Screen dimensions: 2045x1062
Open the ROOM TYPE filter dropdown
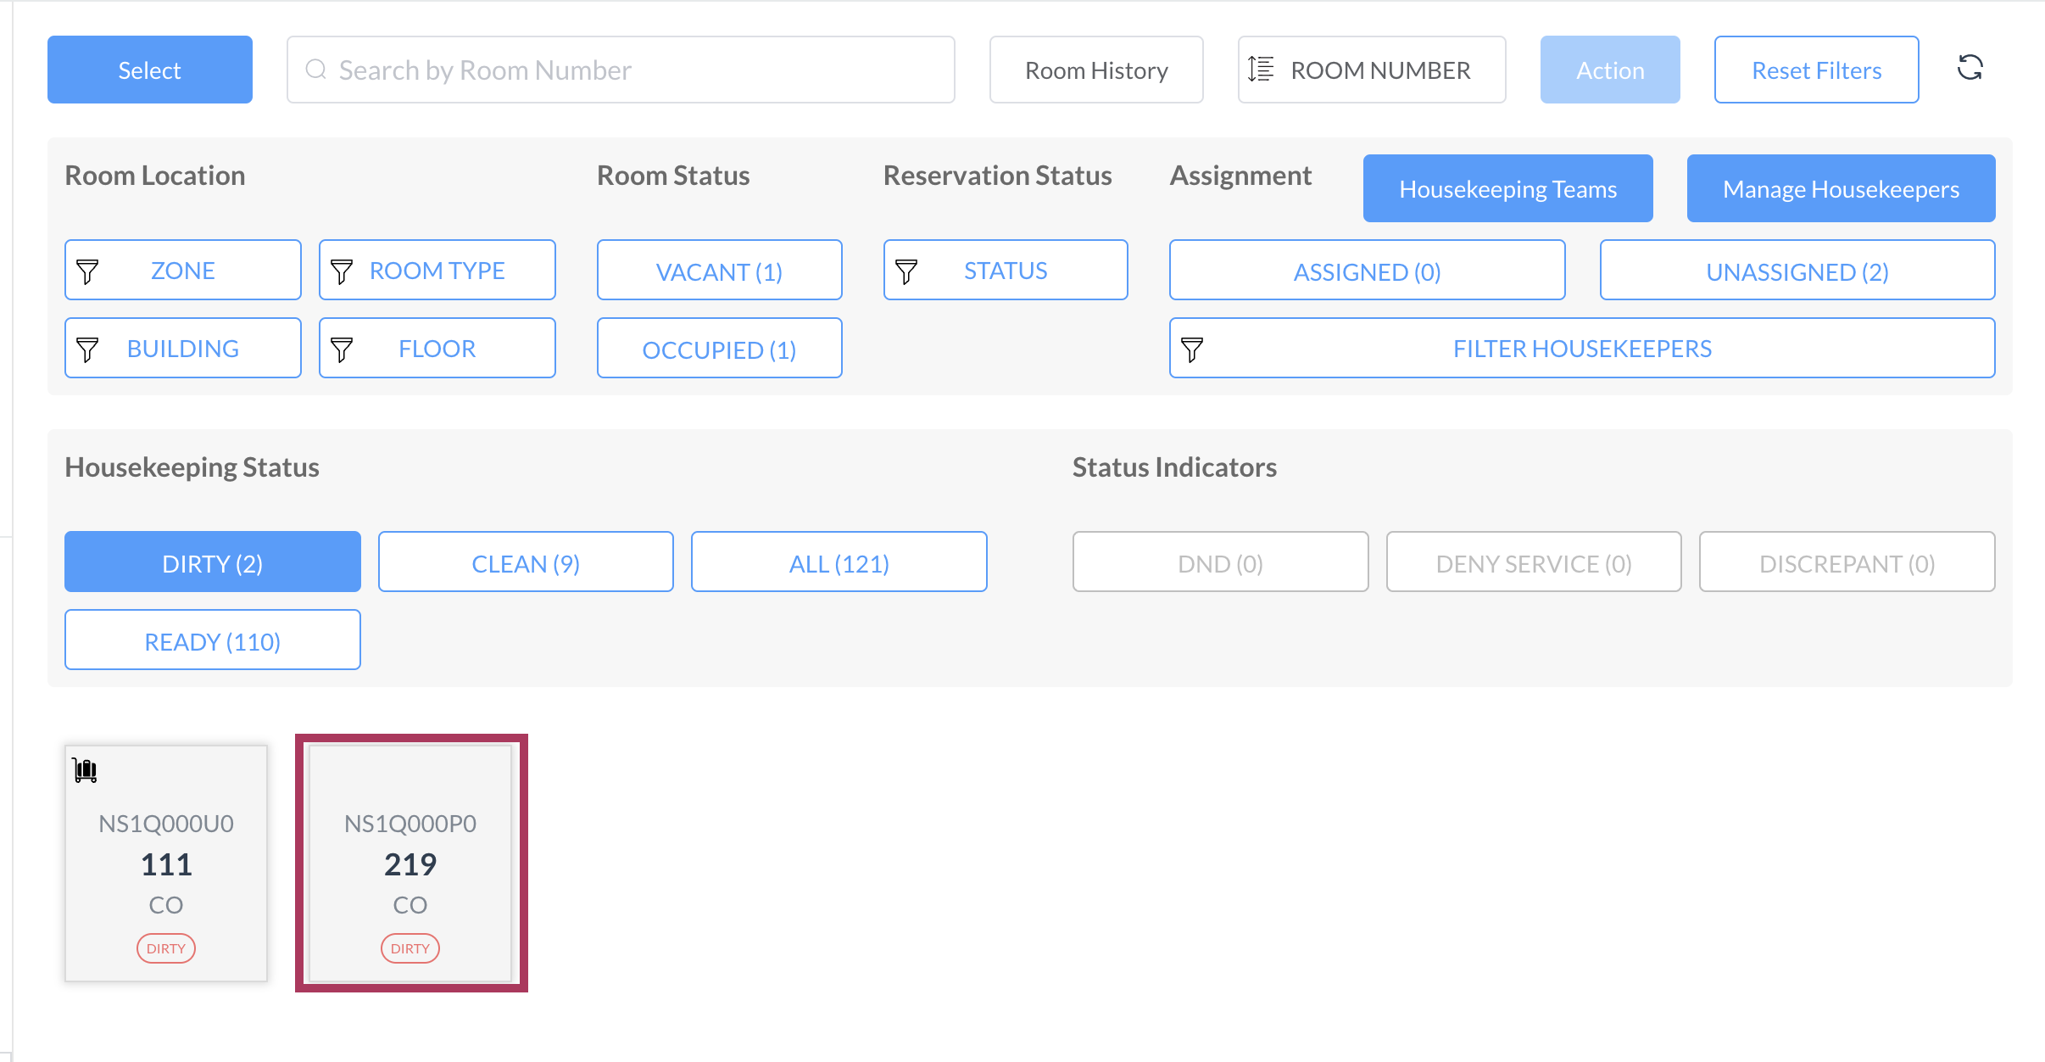point(437,271)
